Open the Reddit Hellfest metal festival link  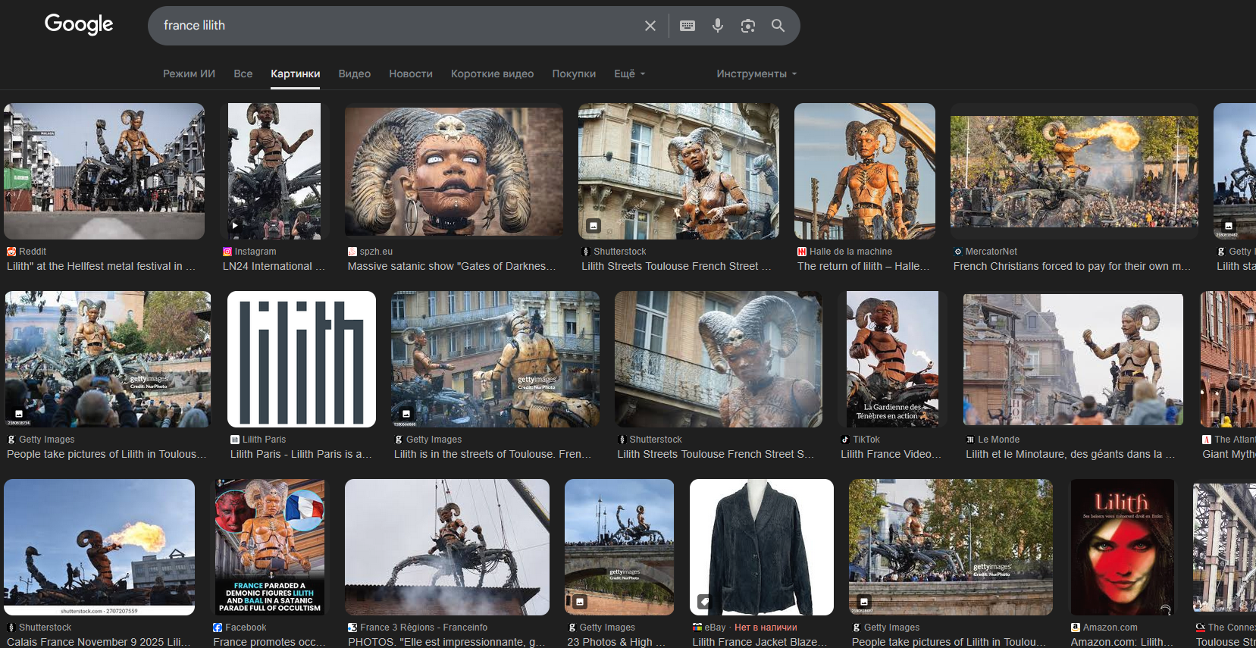pyautogui.click(x=101, y=266)
